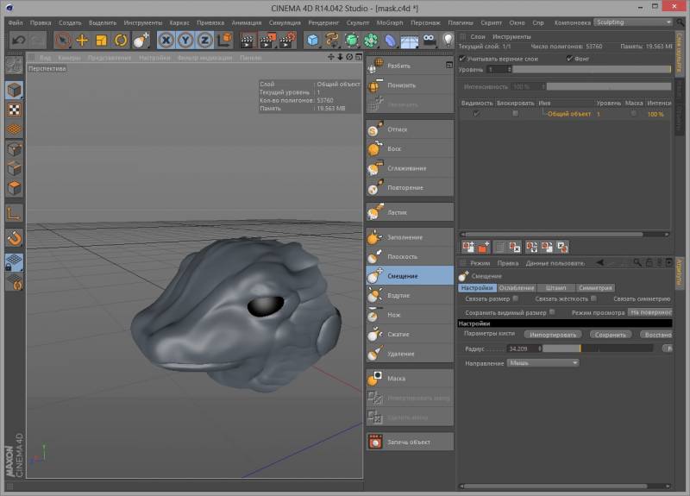The width and height of the screenshot is (690, 496).
Task: Toggle the Учитывать верхние слои checkbox
Action: click(x=462, y=59)
